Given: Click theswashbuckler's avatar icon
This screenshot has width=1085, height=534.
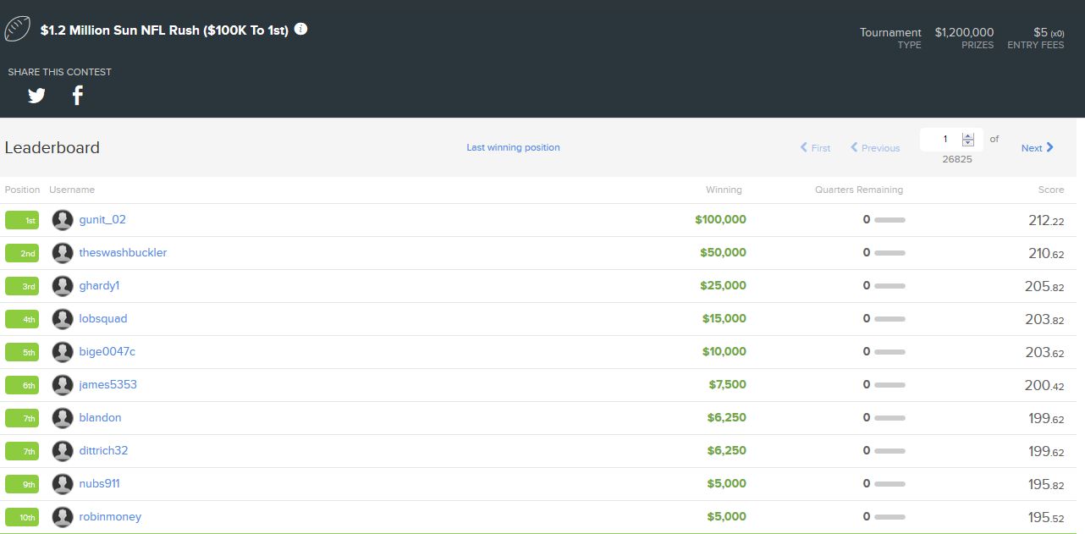Looking at the screenshot, I should (63, 253).
